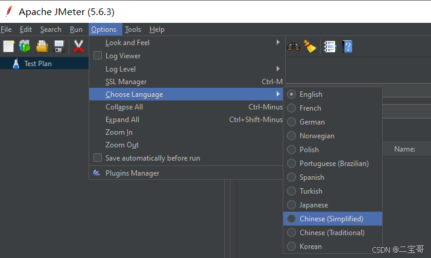The width and height of the screenshot is (431, 258).
Task: Open the Help menu
Action: [157, 29]
